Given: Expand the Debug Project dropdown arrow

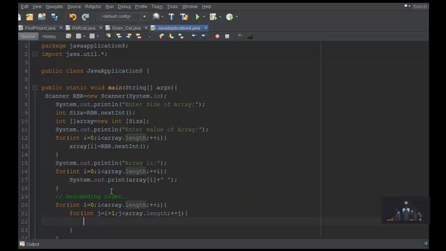Looking at the screenshot, I should (x=220, y=17).
